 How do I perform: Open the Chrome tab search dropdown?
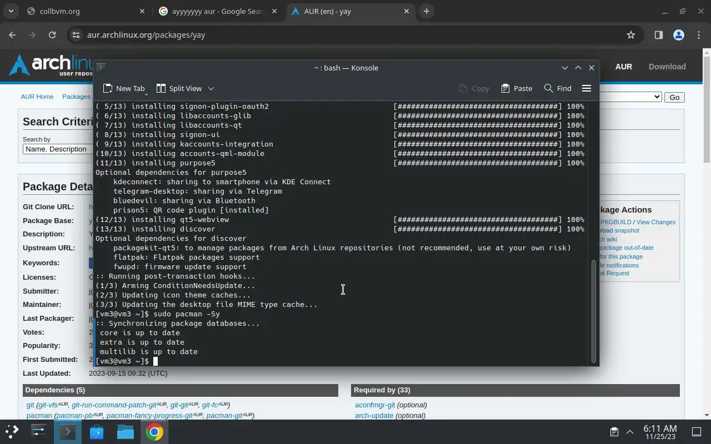pos(11,11)
